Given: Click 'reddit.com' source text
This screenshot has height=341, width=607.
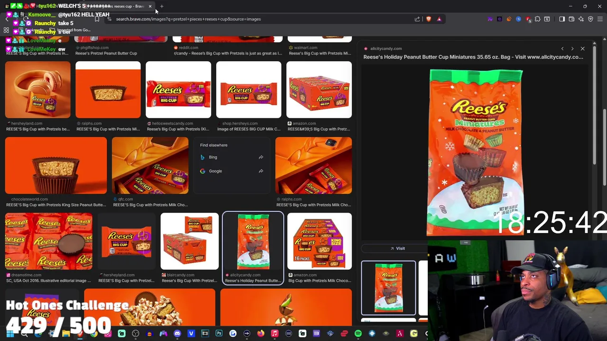Looking at the screenshot, I should [x=189, y=47].
